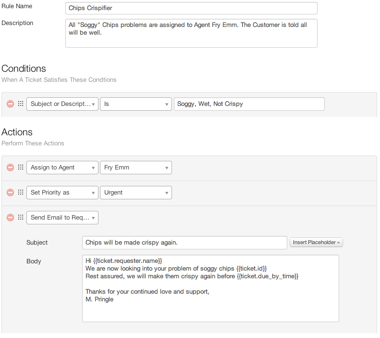Remove the Subject or Description condition row
This screenshot has width=380, height=338.
[x=10, y=104]
